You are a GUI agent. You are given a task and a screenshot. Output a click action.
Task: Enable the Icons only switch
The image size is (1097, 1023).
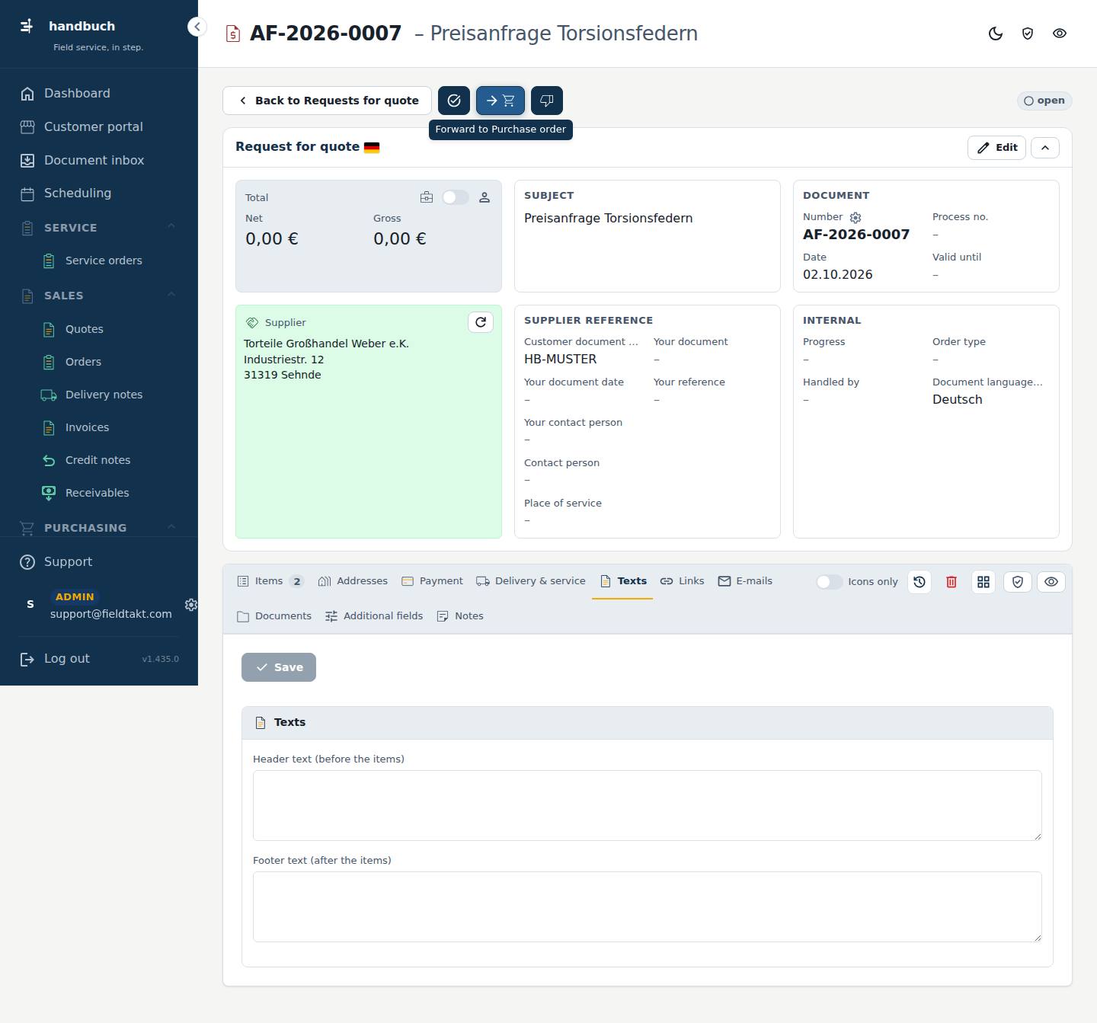(829, 582)
